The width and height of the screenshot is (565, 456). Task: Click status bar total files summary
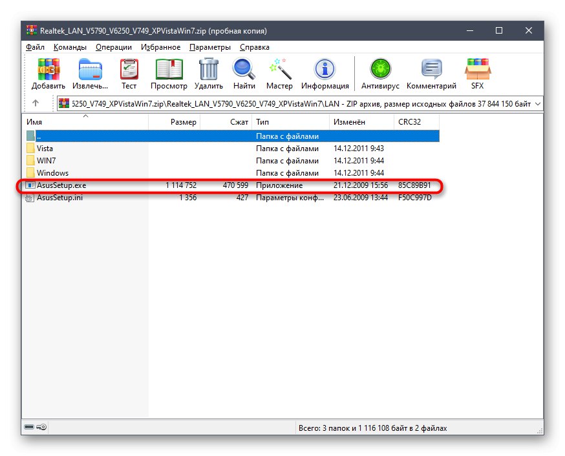(x=372, y=428)
